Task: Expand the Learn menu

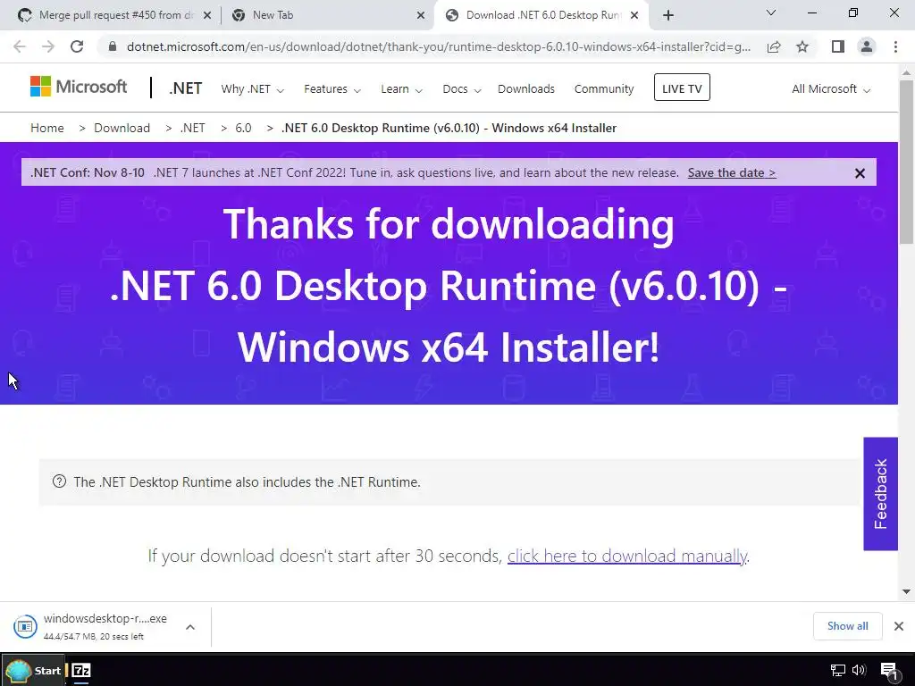Action: 401,89
